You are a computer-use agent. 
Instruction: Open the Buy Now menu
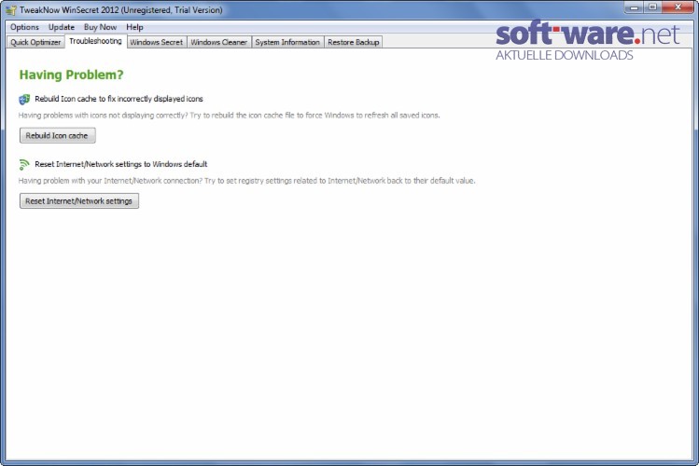(100, 27)
